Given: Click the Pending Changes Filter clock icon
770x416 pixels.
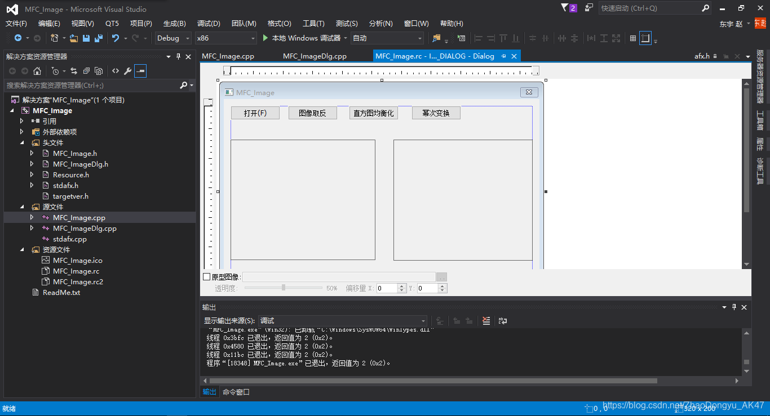Looking at the screenshot, I should (x=55, y=71).
